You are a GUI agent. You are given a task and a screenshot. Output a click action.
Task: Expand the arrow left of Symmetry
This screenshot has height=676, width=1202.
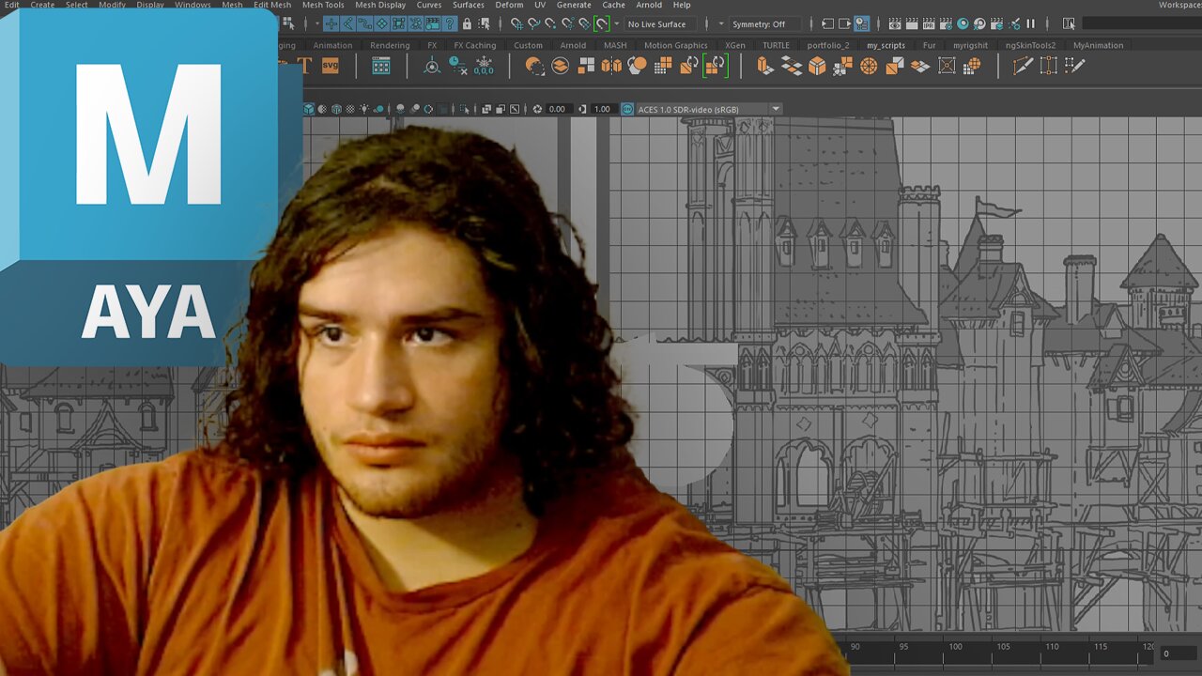pos(721,23)
